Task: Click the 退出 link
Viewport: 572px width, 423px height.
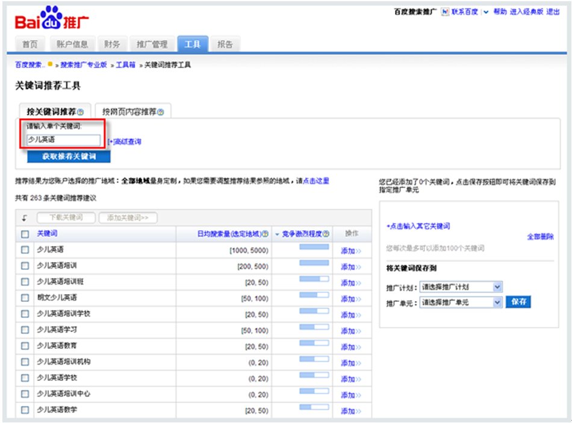Action: (553, 11)
